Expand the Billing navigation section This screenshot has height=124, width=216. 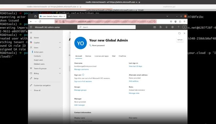(60, 73)
